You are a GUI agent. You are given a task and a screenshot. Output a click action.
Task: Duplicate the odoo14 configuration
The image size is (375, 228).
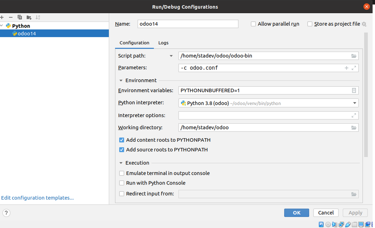tap(20, 17)
